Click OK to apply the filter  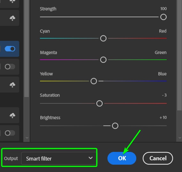122,158
